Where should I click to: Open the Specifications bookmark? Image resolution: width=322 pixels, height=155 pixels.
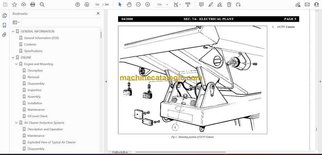33,51
